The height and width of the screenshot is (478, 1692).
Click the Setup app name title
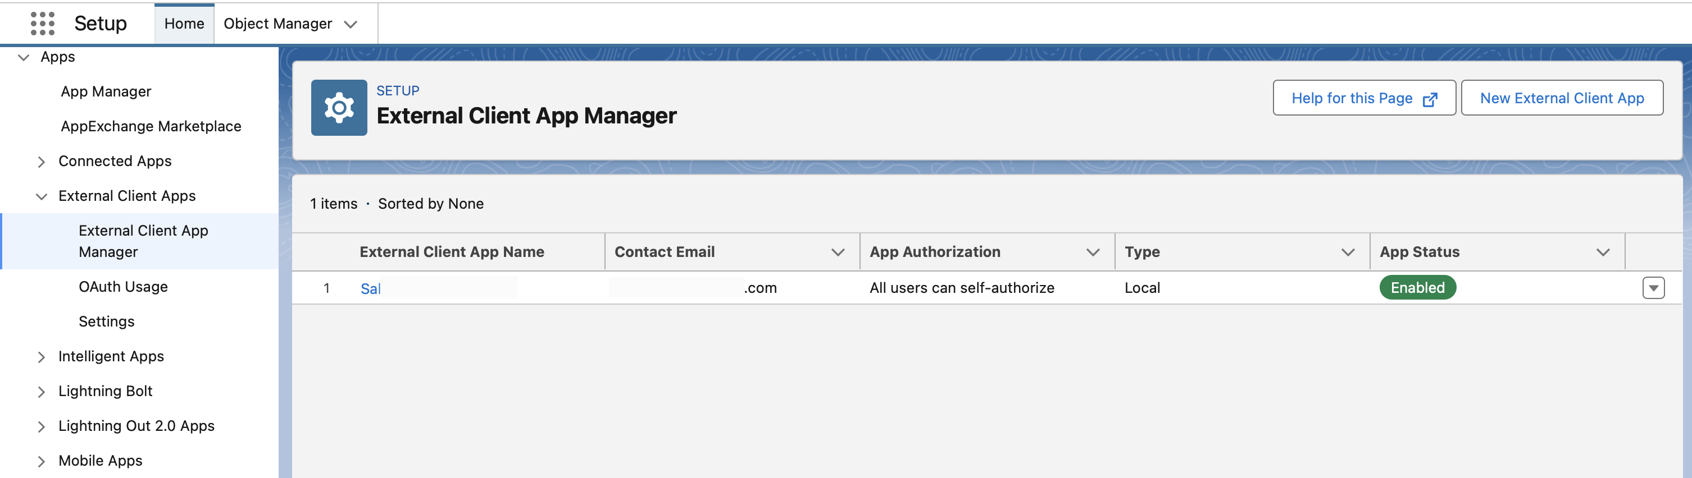pos(101,24)
